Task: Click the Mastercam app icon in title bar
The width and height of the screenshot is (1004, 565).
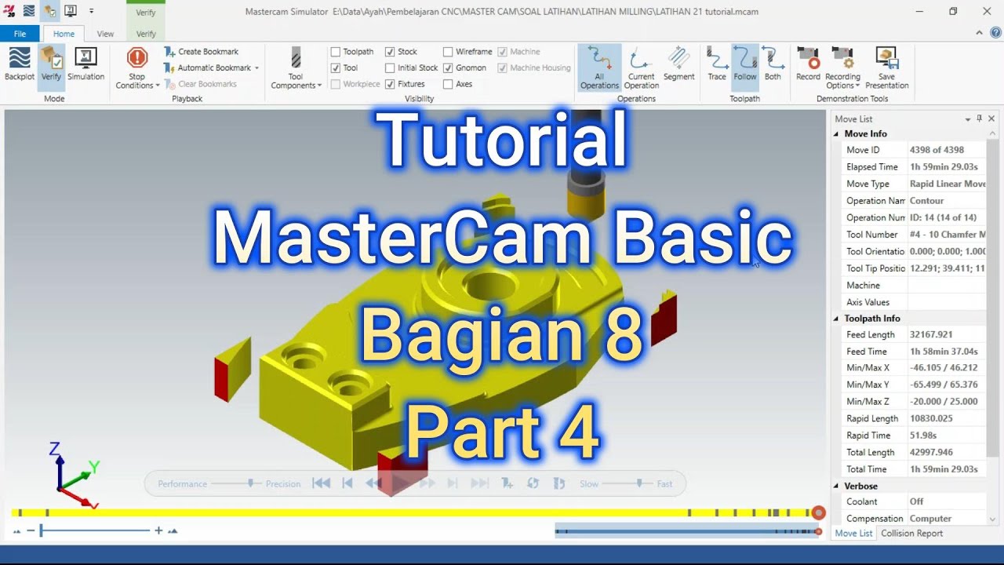Action: [9, 11]
